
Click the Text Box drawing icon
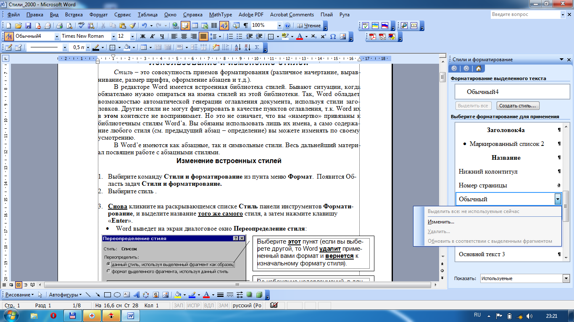tap(127, 294)
